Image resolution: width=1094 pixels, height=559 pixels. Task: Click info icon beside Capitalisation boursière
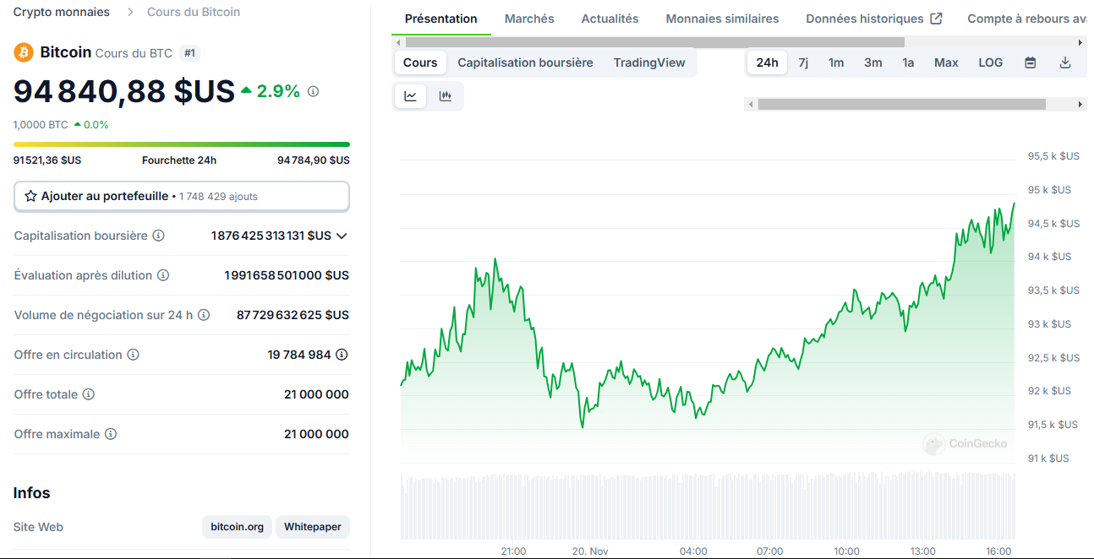tap(158, 236)
